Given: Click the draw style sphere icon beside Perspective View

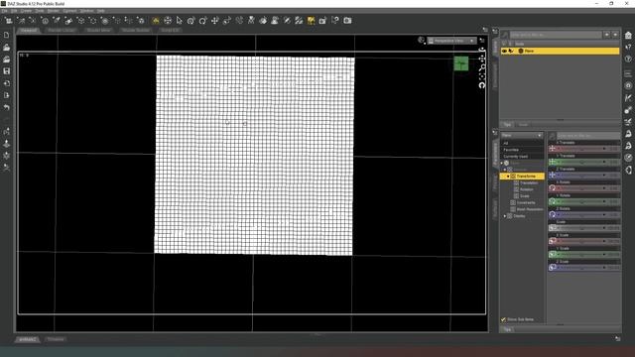Looking at the screenshot, I should [421, 40].
